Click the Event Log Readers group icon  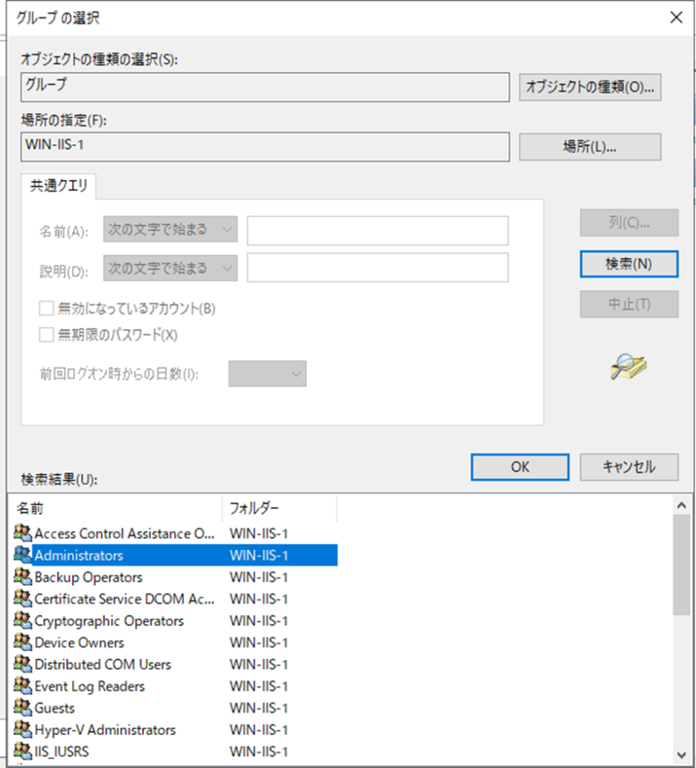[22, 686]
